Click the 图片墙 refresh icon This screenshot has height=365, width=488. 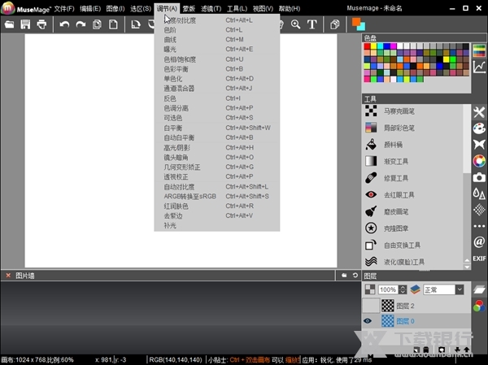[x=355, y=276]
